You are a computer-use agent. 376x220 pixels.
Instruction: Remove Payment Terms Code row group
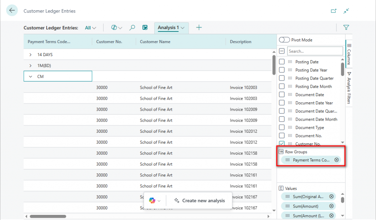336,160
